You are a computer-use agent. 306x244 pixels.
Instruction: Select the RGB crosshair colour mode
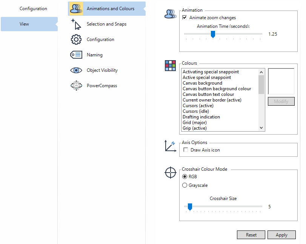coord(185,177)
